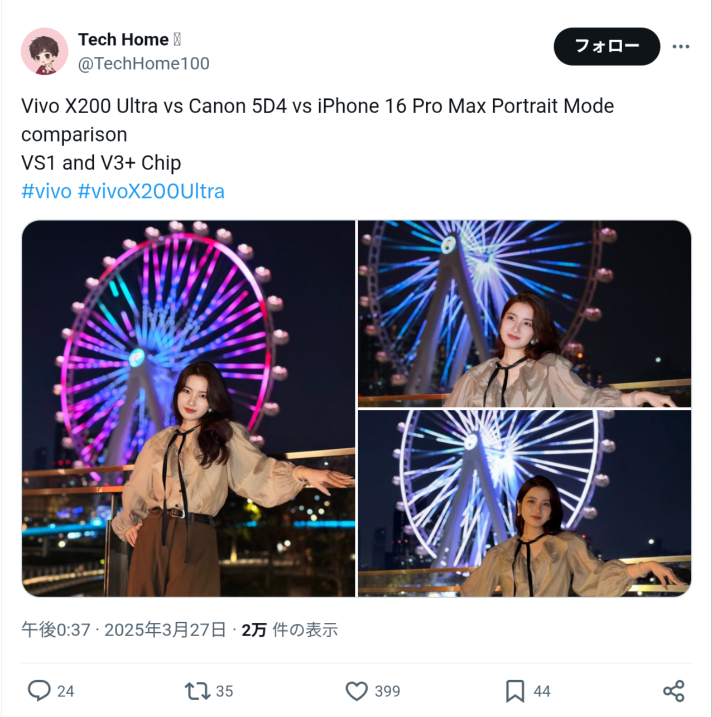Image resolution: width=712 pixels, height=717 pixels.
Task: Open the bottom-right Ferris wheel photo
Action: (x=525, y=503)
